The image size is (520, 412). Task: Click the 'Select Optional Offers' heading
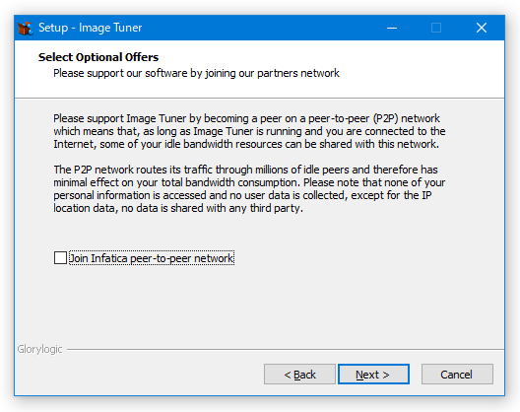tap(98, 57)
